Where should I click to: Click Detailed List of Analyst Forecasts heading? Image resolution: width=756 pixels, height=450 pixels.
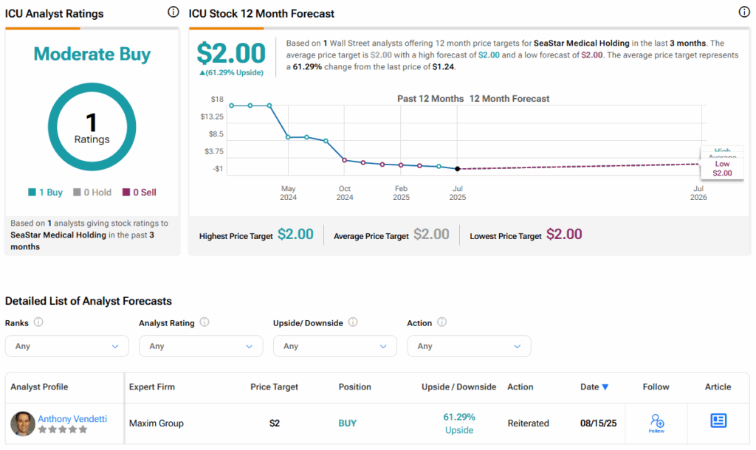point(89,301)
